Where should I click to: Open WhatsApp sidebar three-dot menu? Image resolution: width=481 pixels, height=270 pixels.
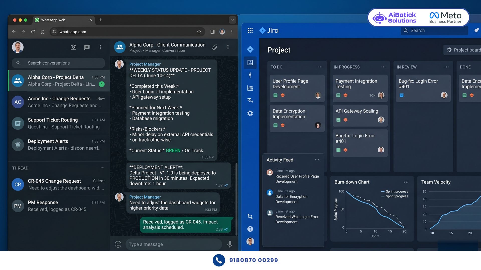100,47
